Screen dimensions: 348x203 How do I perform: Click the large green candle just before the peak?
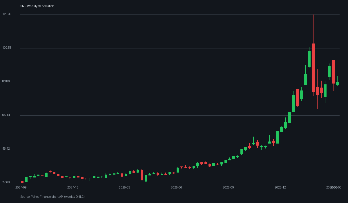click(x=309, y=59)
